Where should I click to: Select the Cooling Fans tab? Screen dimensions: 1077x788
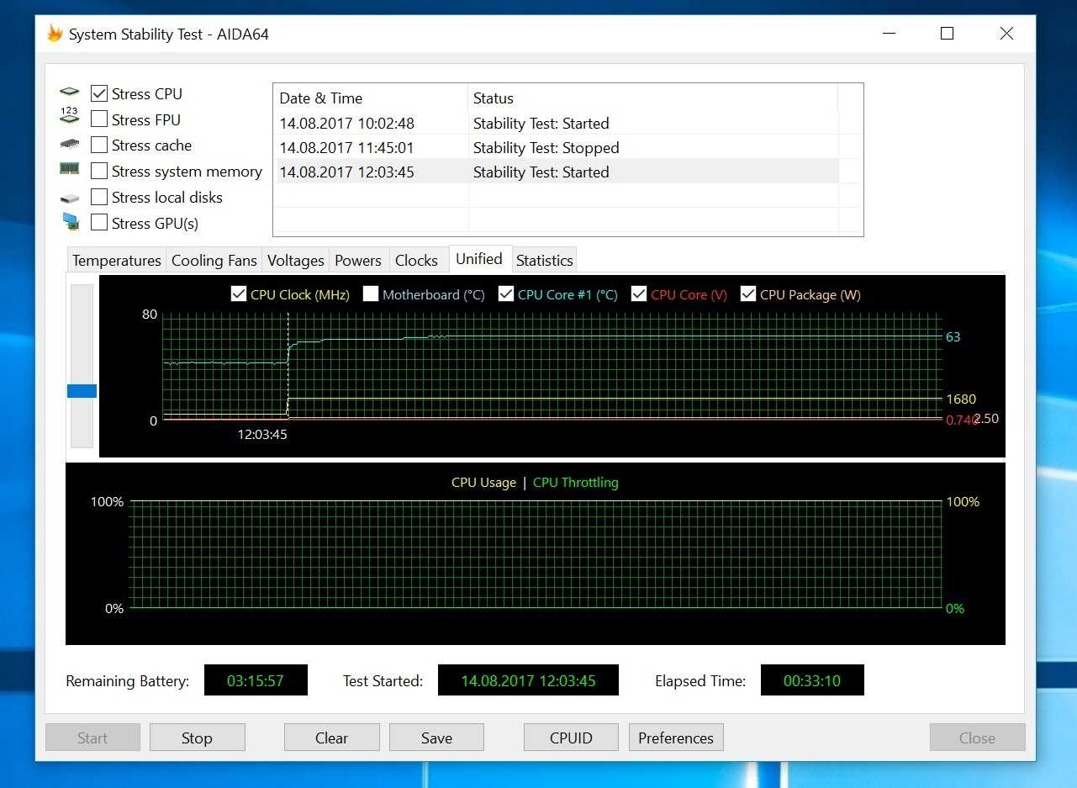[214, 261]
